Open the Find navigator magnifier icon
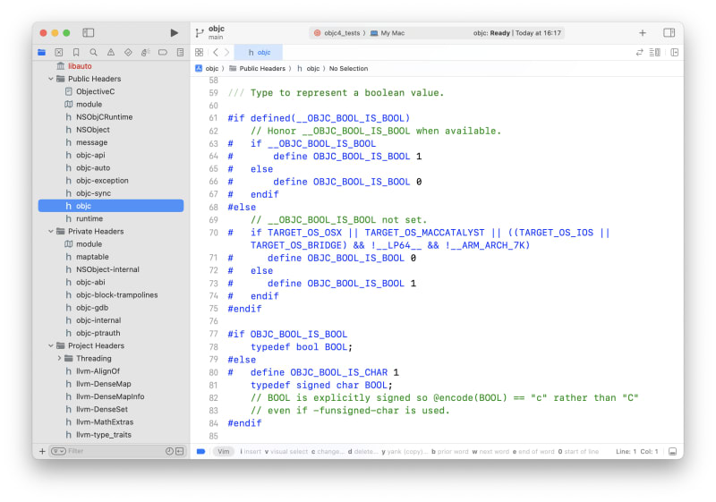Image resolution: width=716 pixels, height=502 pixels. pos(94,53)
